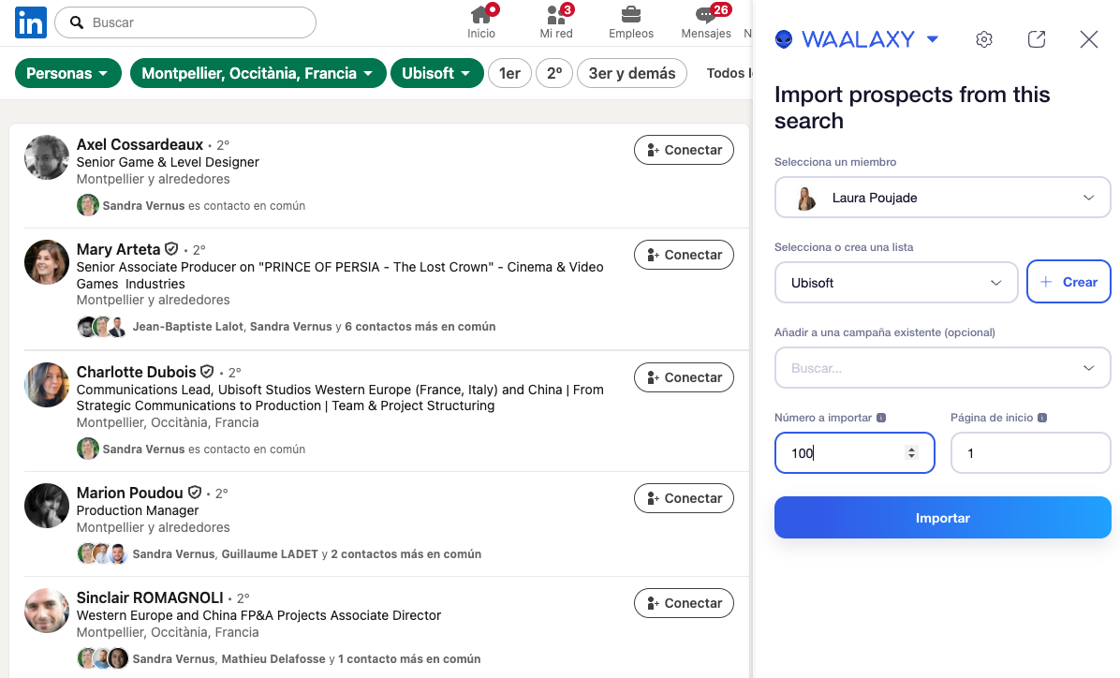Viewport: 1120px width, 678px height.
Task: Click the Número a importar stepper arrows
Action: tap(911, 453)
